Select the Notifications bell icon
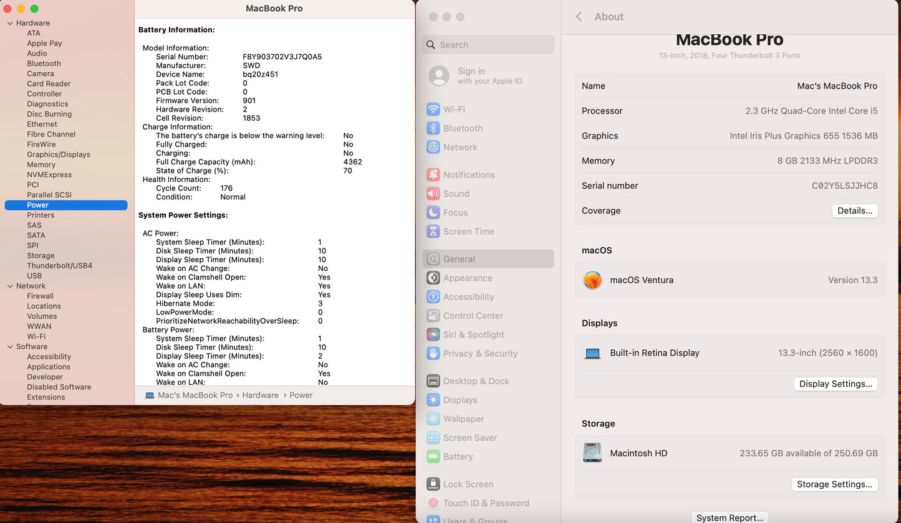Viewport: 901px width, 523px height. pyautogui.click(x=433, y=175)
